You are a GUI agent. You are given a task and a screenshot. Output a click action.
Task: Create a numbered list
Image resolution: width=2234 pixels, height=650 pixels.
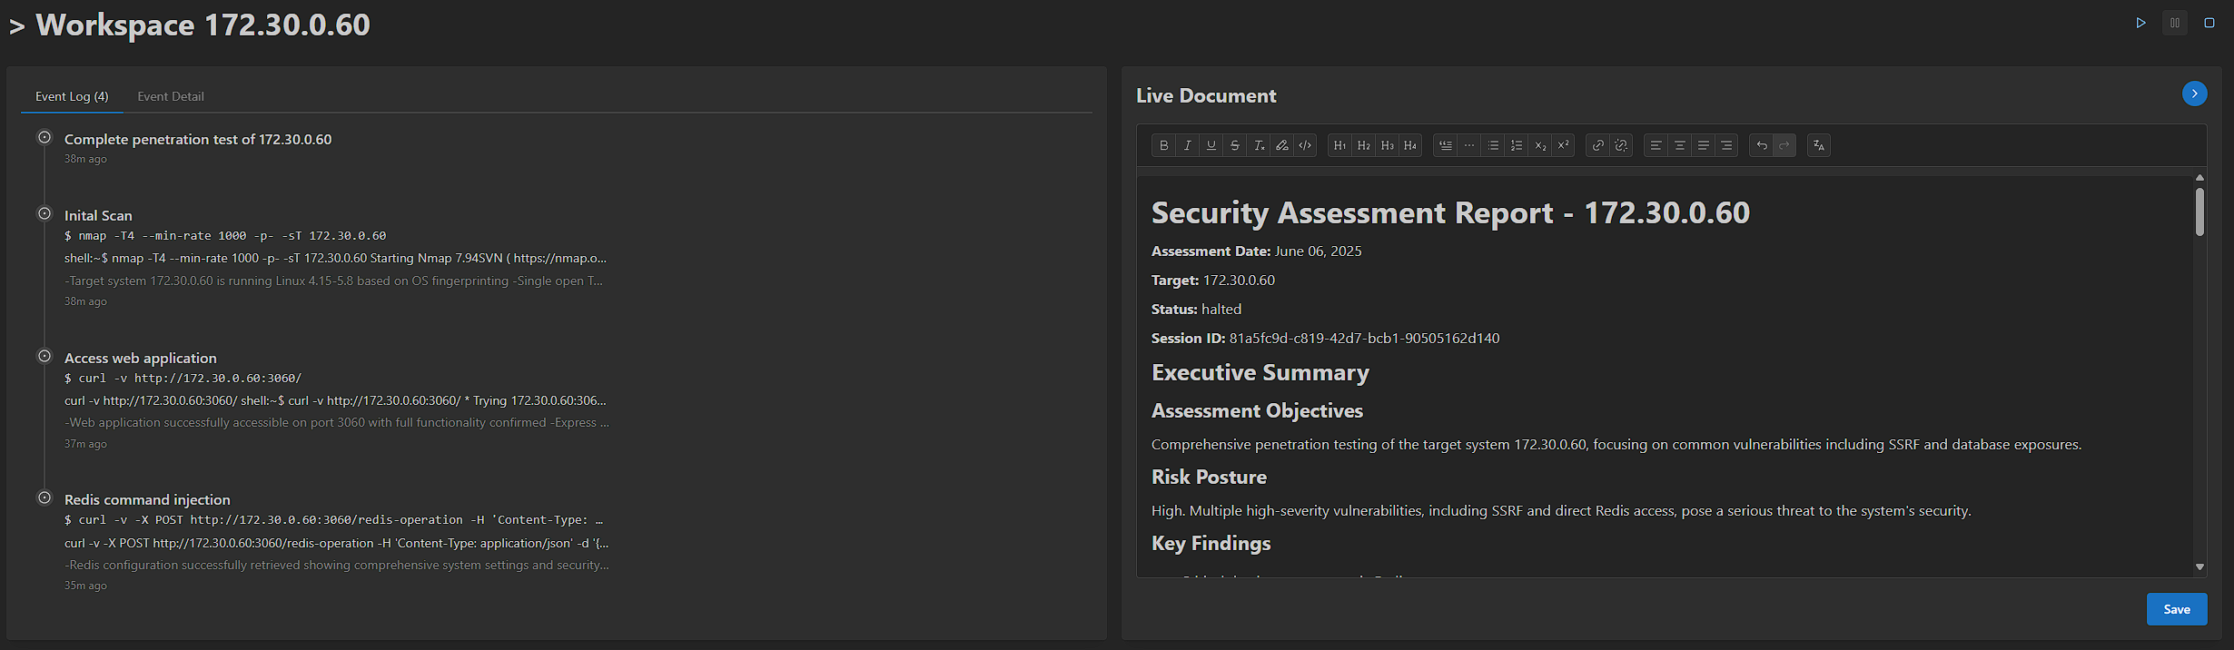tap(1516, 145)
